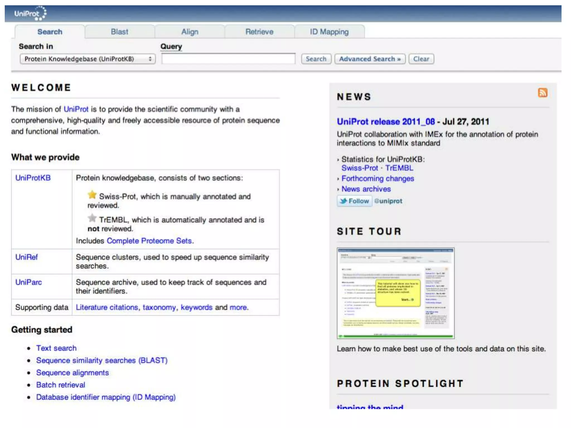Open the Search in database dropdown
Image resolution: width=571 pixels, height=428 pixels.
pyautogui.click(x=88, y=59)
